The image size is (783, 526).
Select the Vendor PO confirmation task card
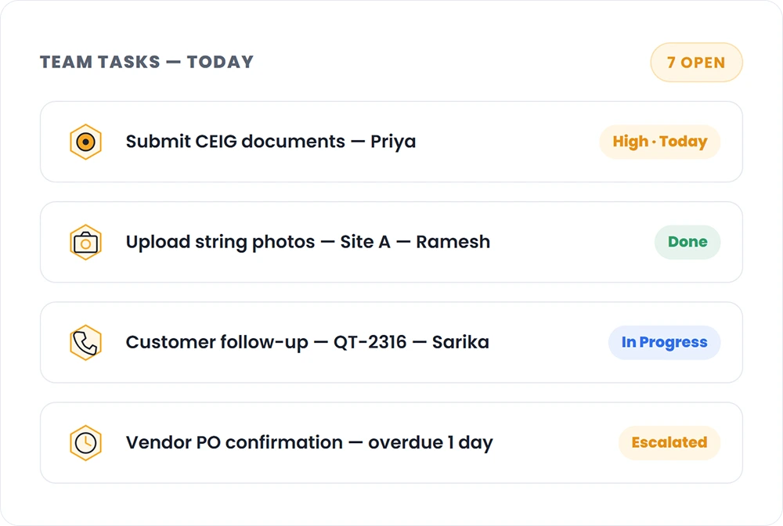(391, 443)
